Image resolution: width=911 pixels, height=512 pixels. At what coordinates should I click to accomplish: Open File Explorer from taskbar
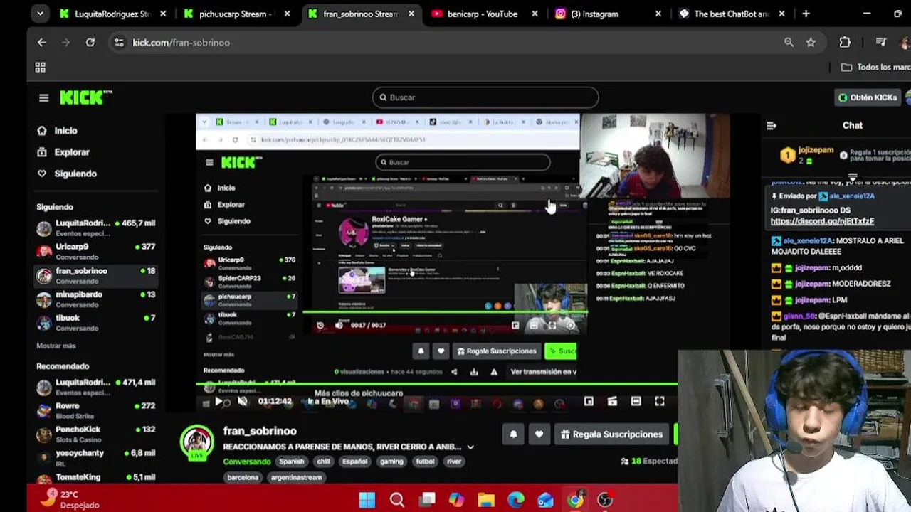coord(486,500)
